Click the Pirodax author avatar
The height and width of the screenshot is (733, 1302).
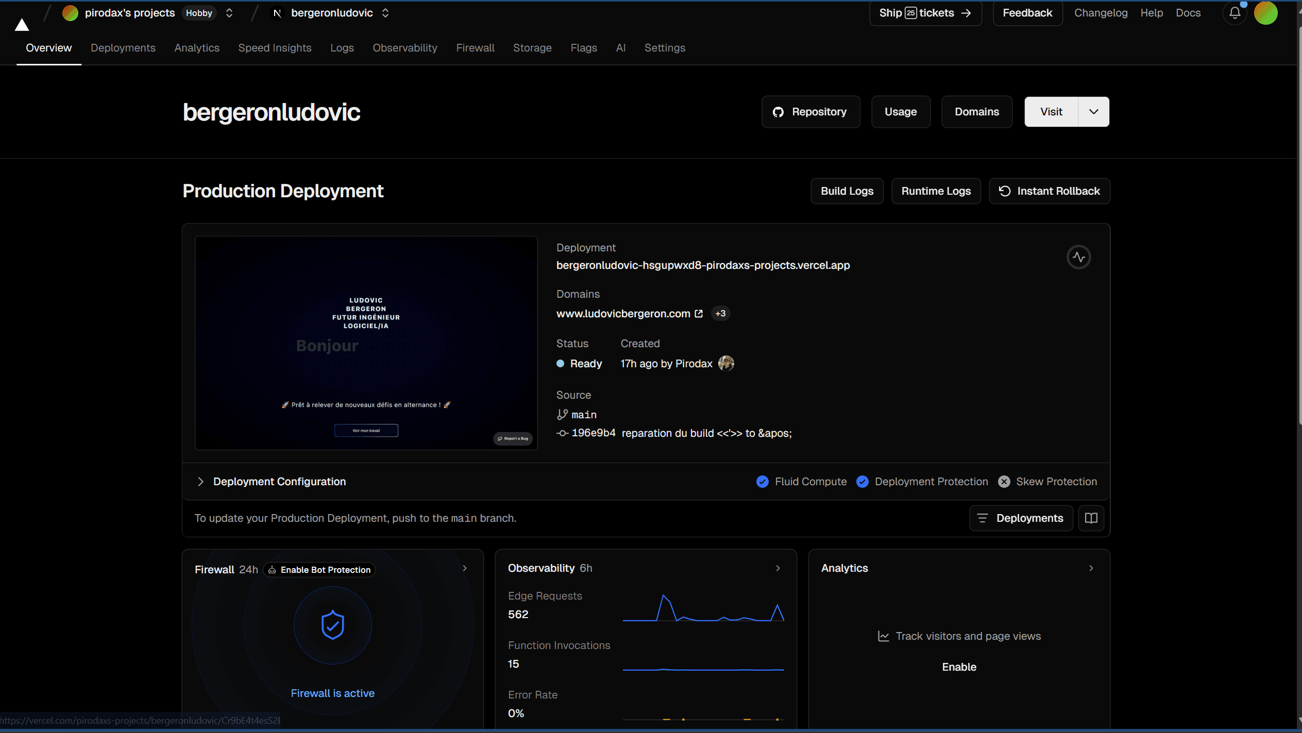point(726,364)
